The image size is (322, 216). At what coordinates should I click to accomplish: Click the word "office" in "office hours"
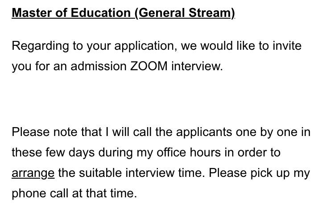(171, 152)
